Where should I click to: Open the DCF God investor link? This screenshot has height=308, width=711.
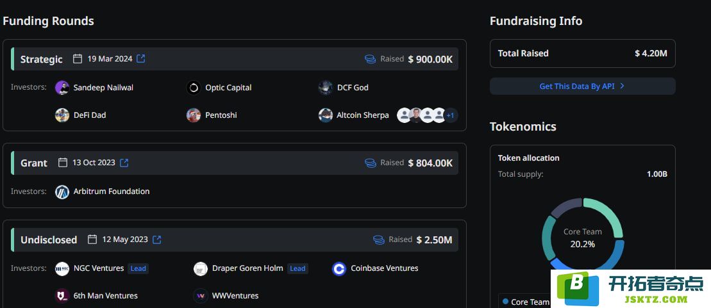[353, 88]
